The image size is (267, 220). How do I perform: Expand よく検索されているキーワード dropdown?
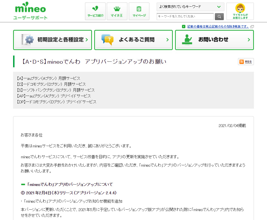190,7
